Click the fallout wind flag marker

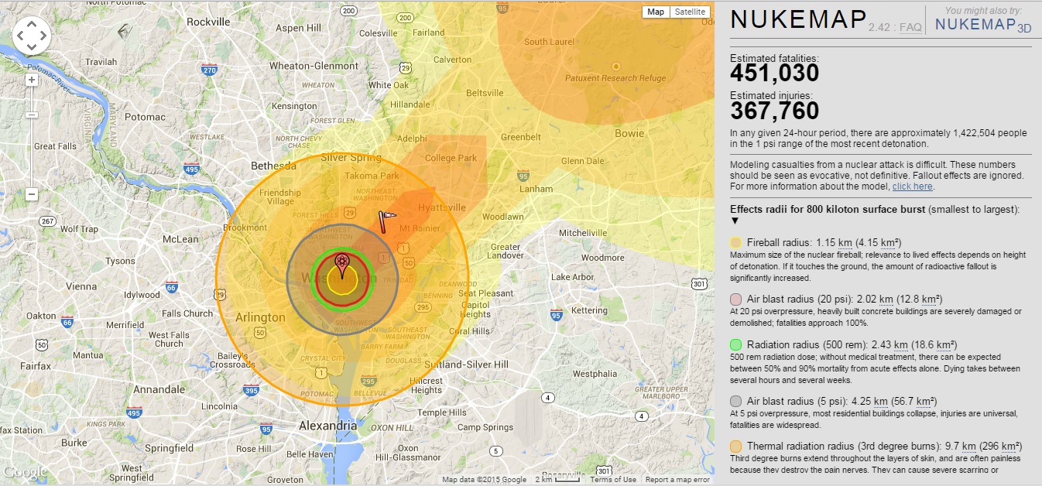click(386, 221)
